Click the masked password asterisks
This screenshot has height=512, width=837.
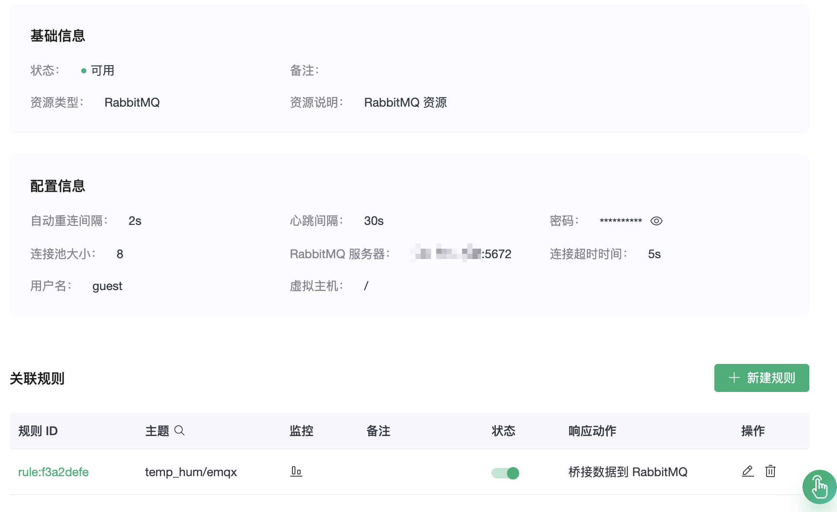(621, 221)
